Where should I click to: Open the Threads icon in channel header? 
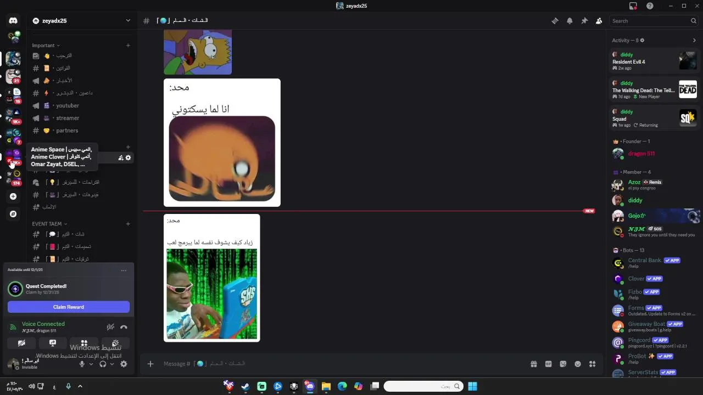pos(555,21)
